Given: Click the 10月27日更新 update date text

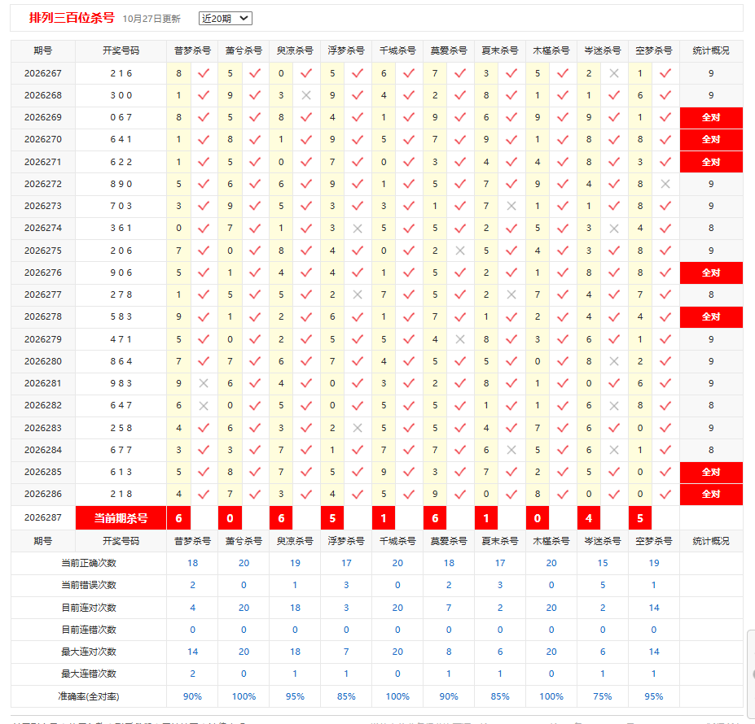Looking at the screenshot, I should point(151,19).
